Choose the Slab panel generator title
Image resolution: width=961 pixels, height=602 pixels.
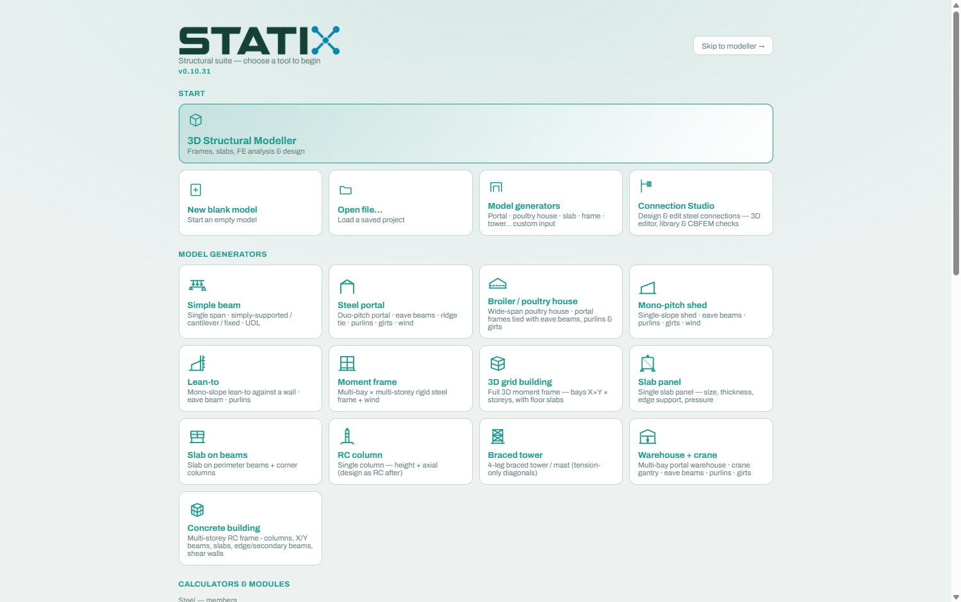pos(659,382)
